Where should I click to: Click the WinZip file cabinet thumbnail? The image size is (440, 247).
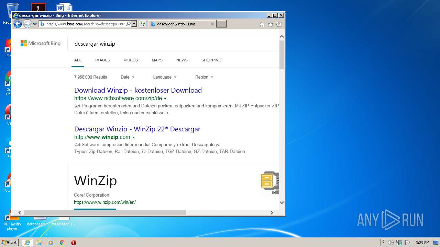270,183
